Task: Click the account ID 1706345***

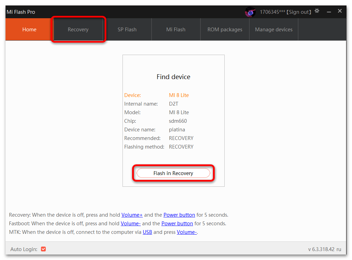Action: (272, 12)
